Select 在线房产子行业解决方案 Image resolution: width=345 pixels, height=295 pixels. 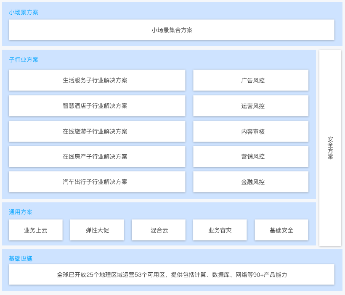[97, 156]
